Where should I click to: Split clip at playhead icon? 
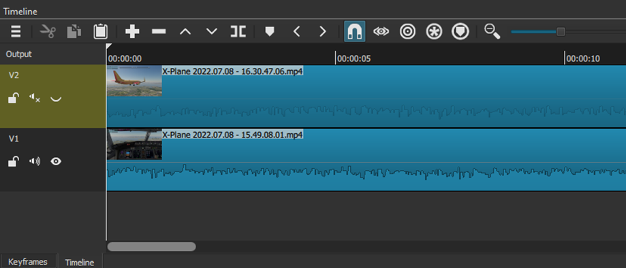238,31
